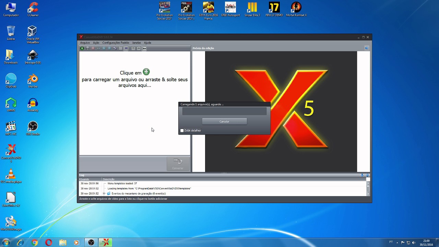
Task: Open settings via the wrench toolbar icon
Action: pos(115,48)
